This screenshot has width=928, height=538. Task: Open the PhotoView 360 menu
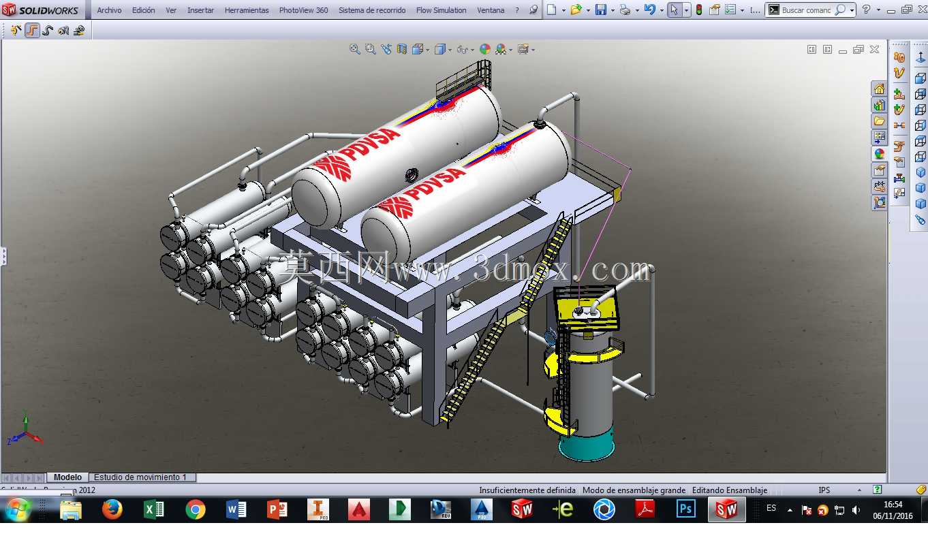pyautogui.click(x=303, y=10)
